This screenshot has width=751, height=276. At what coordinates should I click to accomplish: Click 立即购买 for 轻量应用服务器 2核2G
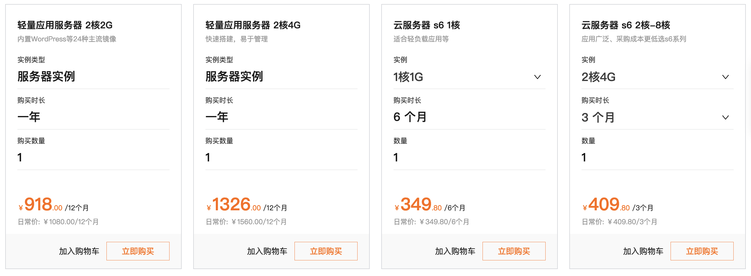[138, 251]
